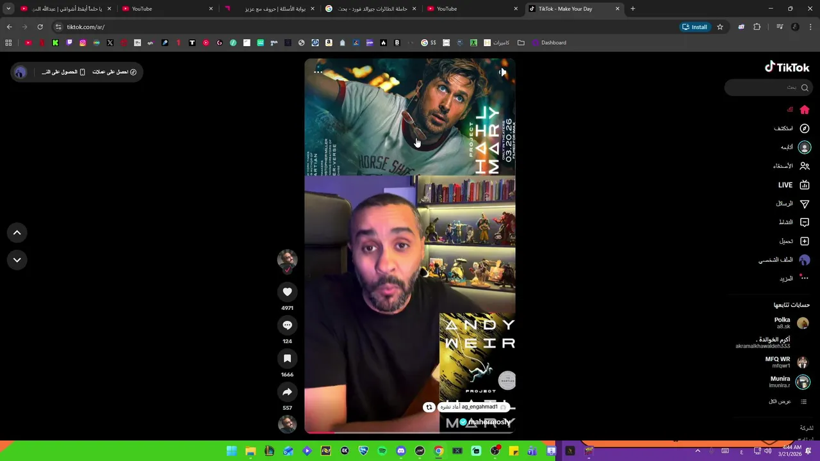The width and height of the screenshot is (820, 461).
Task: Open the Profile page (الملف الشخصي)
Action: pyautogui.click(x=784, y=260)
